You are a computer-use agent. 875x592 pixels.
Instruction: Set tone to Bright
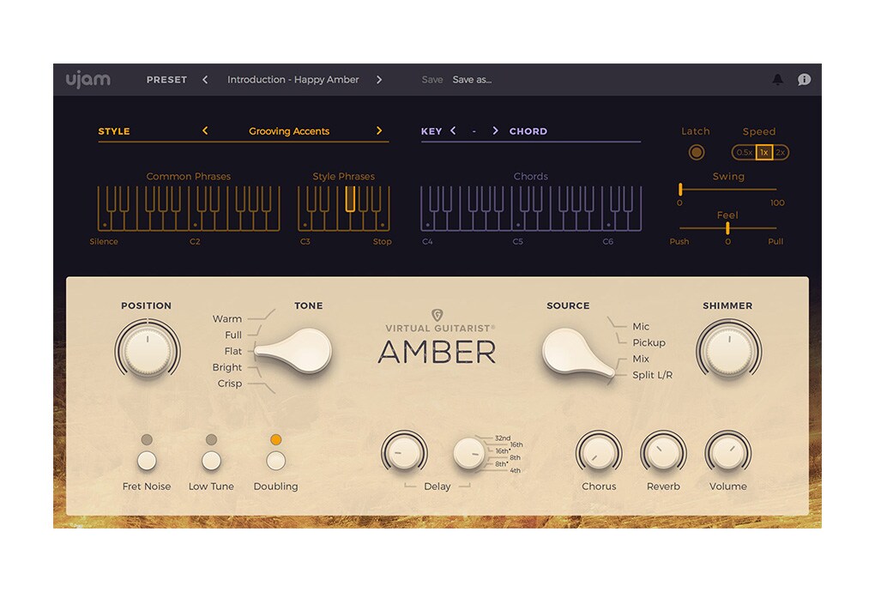coord(227,367)
